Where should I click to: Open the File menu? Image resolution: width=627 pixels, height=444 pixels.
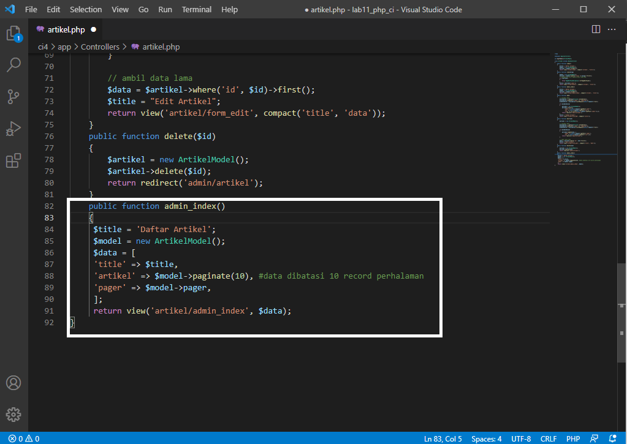click(x=31, y=9)
